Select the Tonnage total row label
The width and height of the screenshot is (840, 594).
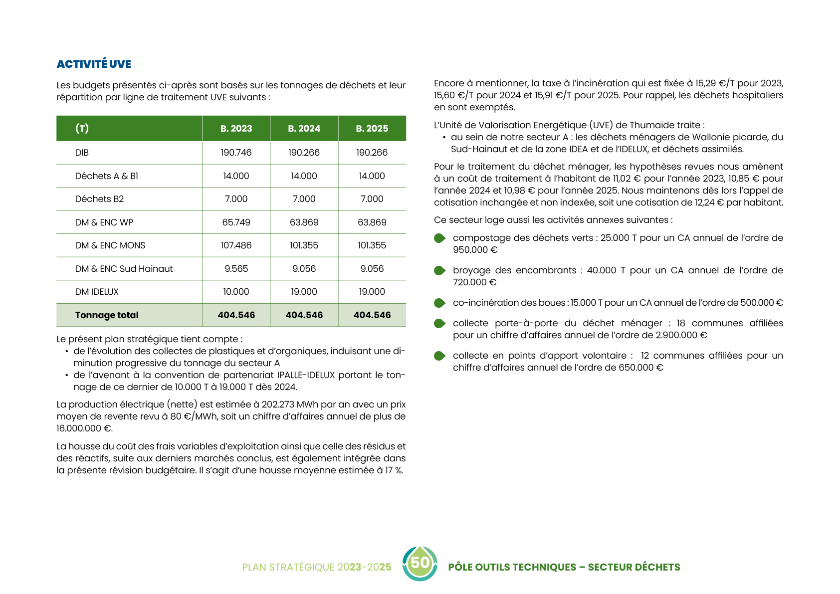[x=107, y=315]
